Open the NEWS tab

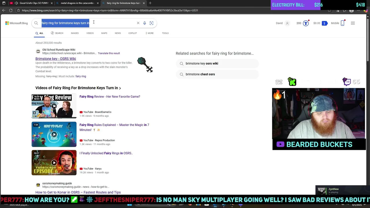click(118, 33)
